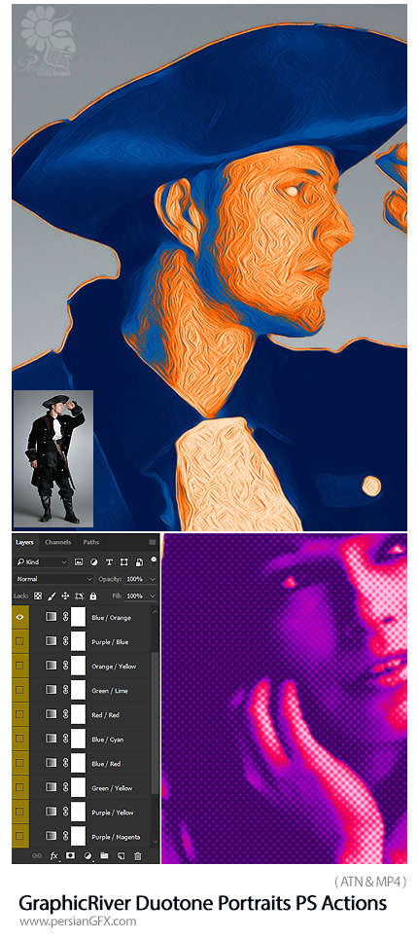Click the Fill 100% value field
Viewport: 418px width, 939px height.
pyautogui.click(x=134, y=596)
